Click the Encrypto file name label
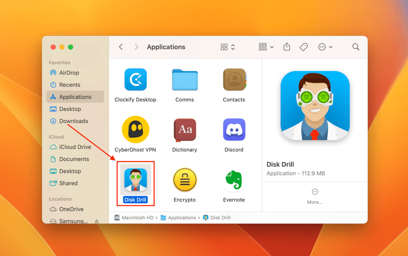 tap(185, 200)
